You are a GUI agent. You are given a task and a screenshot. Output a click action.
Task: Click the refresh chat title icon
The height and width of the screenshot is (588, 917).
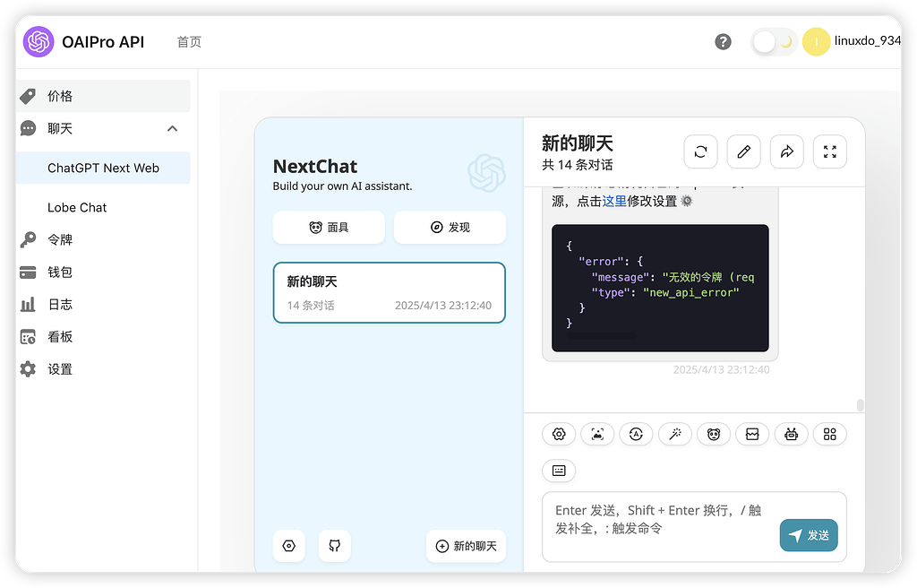point(700,151)
